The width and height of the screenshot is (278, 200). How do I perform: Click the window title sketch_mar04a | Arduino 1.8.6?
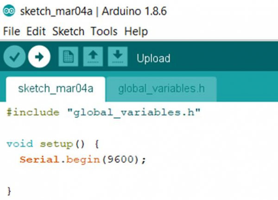(x=94, y=11)
